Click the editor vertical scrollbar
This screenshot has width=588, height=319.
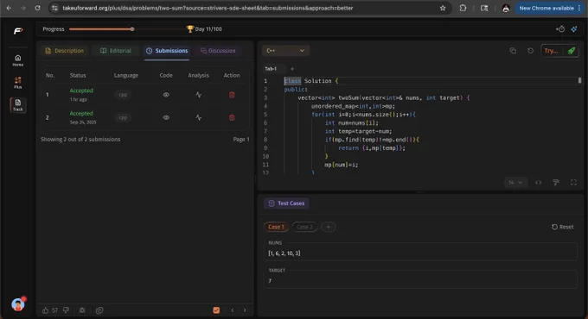[x=579, y=80]
